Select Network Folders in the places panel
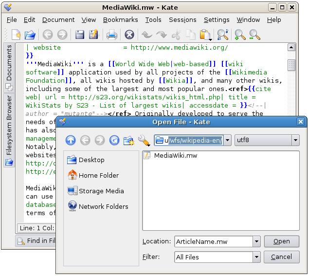 click(98, 206)
